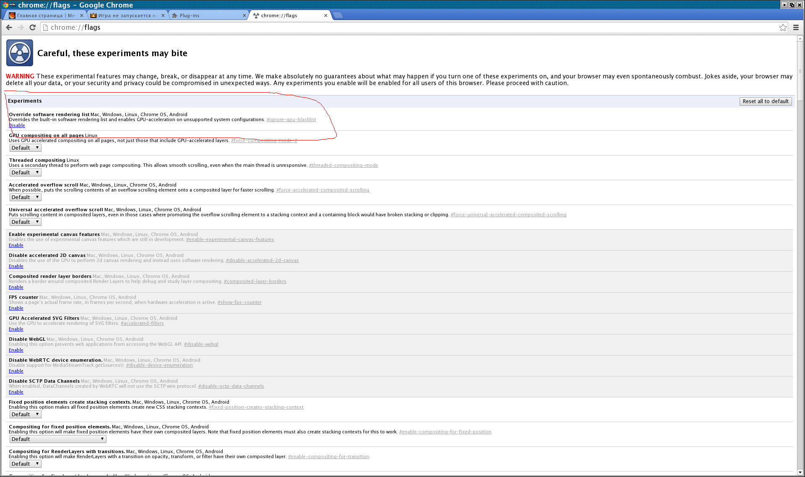This screenshot has width=805, height=477.
Task: Open Fixed position stacking contexts dropdown
Action: tap(25, 415)
